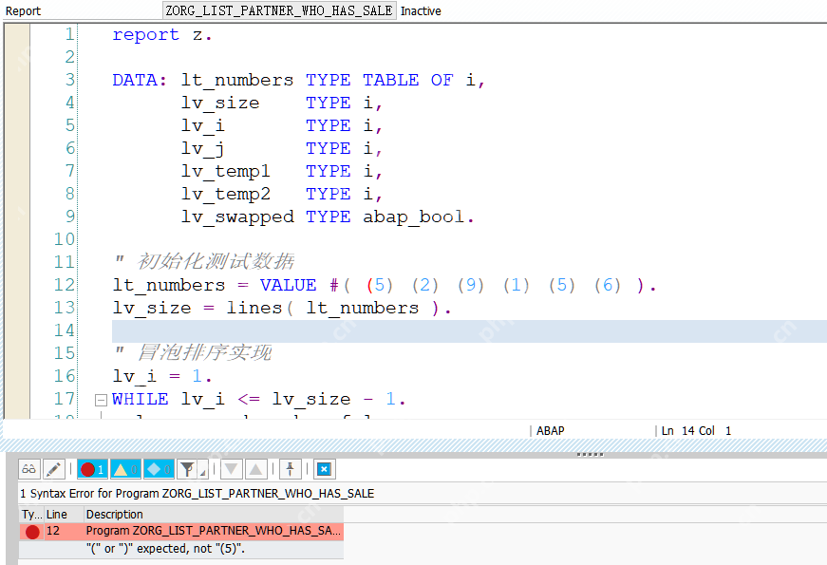The image size is (827, 565).
Task: Close the syntax error panel
Action: click(324, 469)
